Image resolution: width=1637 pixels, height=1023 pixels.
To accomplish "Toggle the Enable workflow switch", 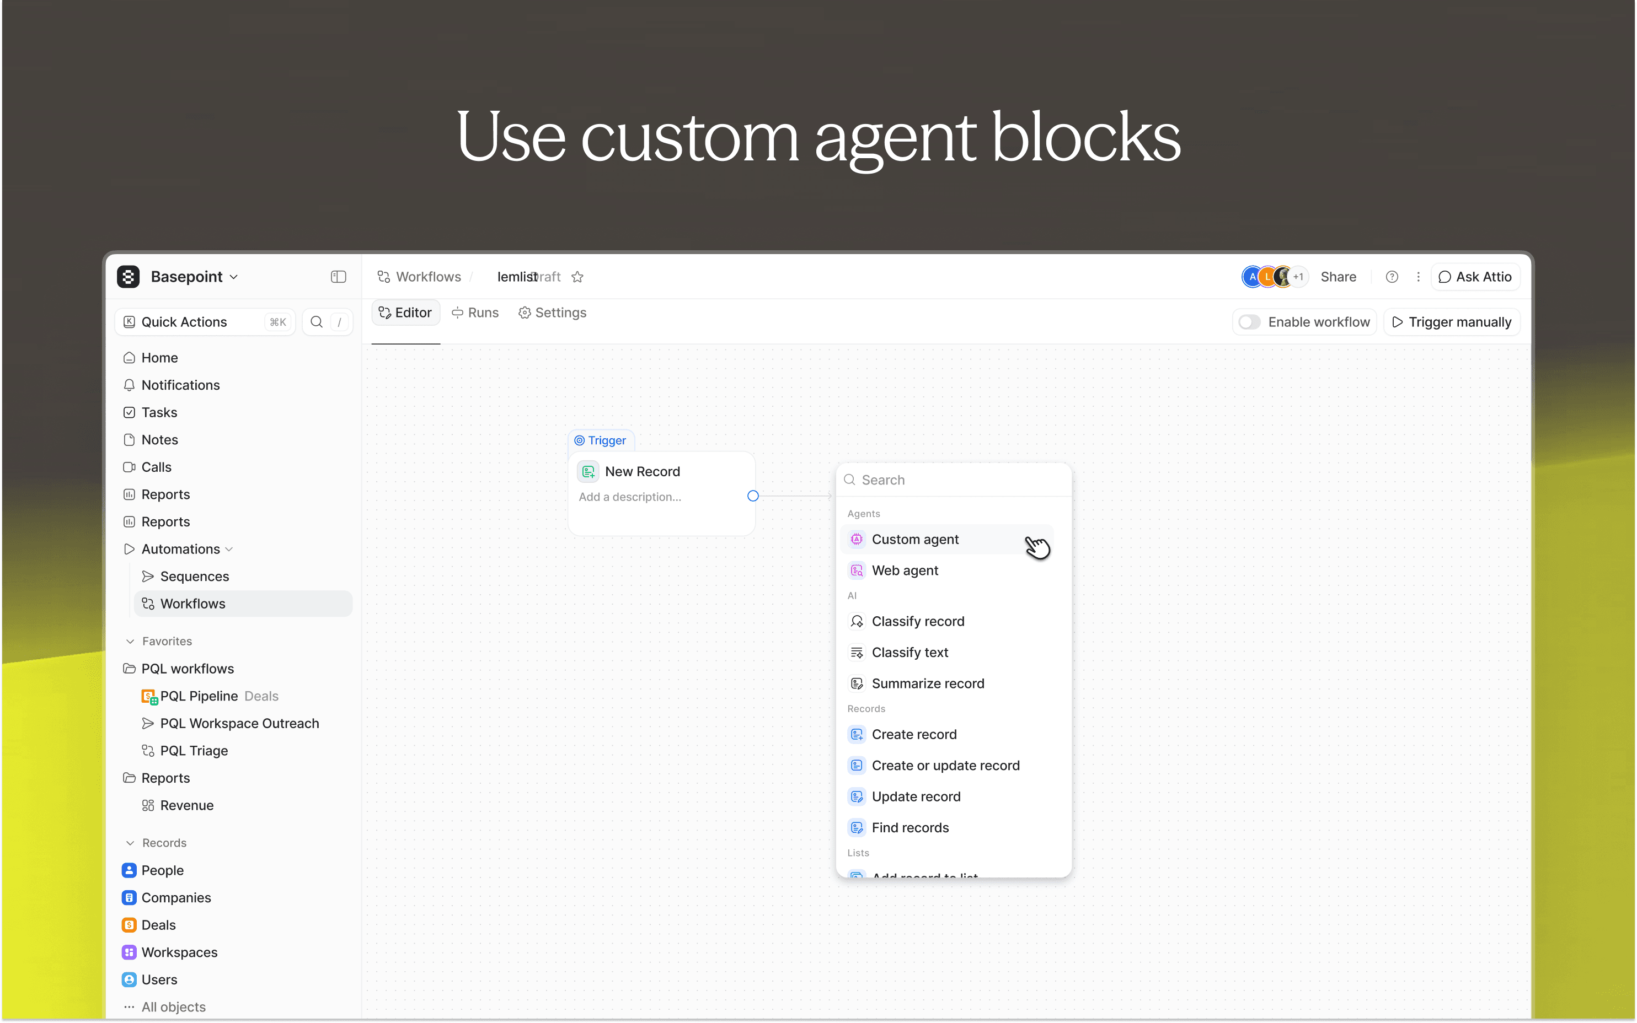I will click(1249, 322).
